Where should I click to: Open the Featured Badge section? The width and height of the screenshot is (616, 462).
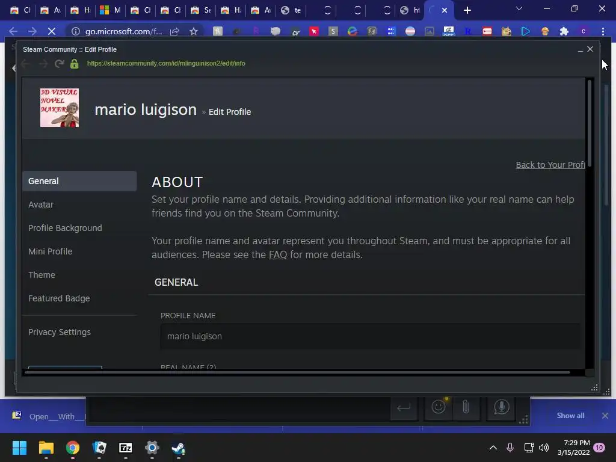(59, 298)
